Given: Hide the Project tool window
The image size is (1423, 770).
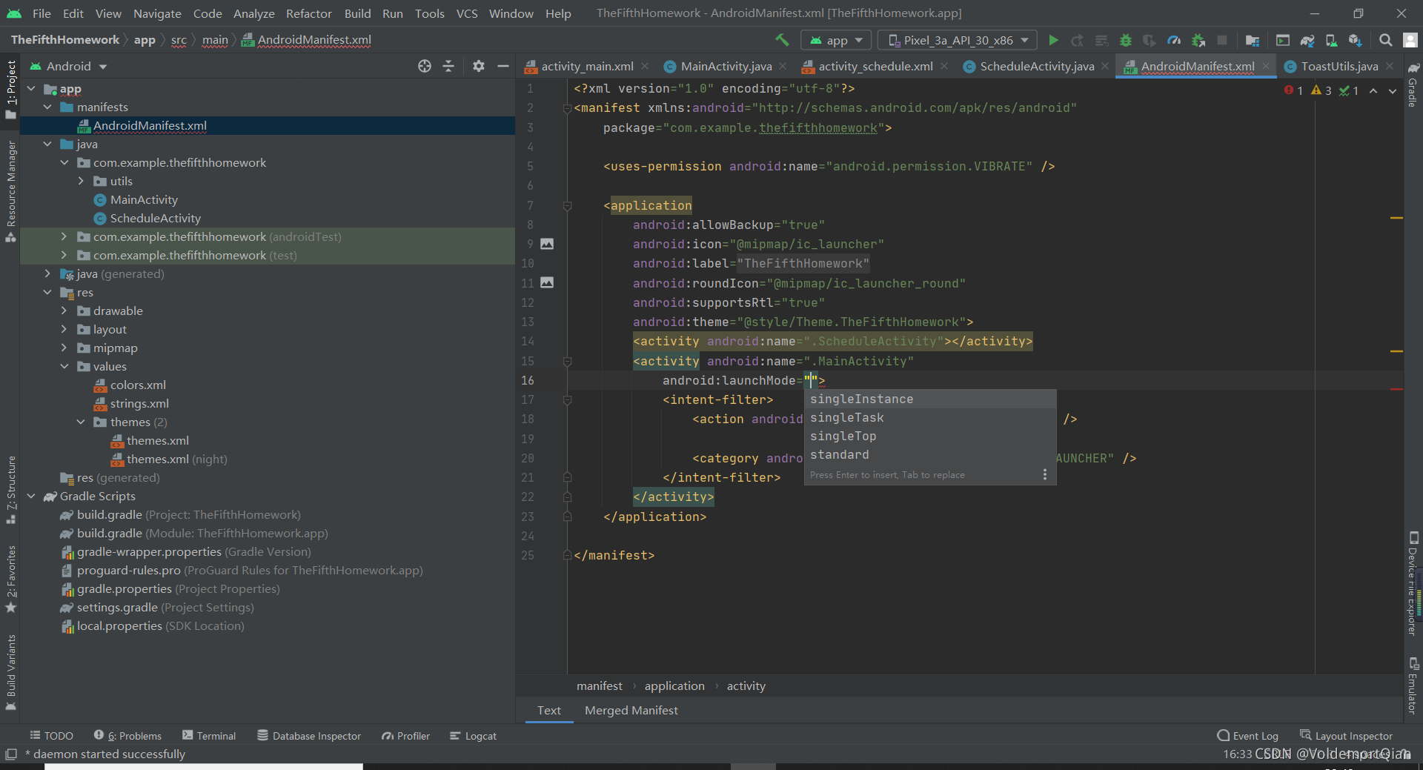Looking at the screenshot, I should (x=503, y=66).
